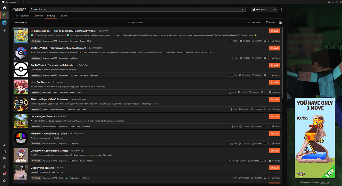Click the Sponsored label on first result

[18, 28]
